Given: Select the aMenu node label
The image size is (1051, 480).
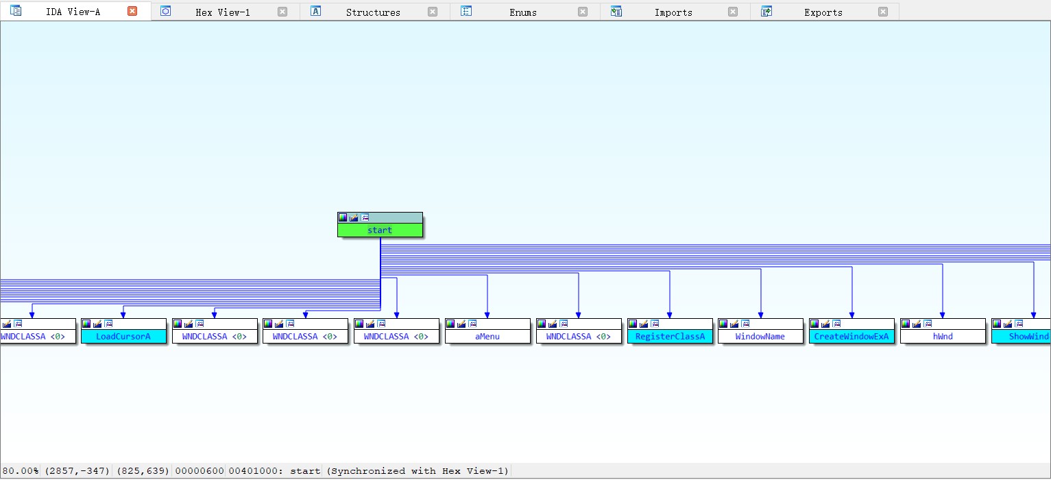Looking at the screenshot, I should pyautogui.click(x=487, y=337).
